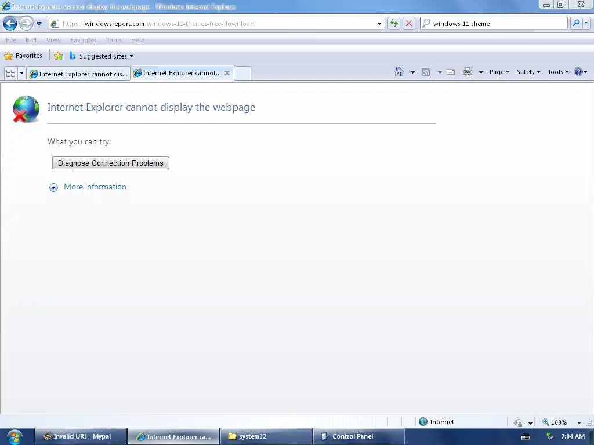Open the tab list dropdown arrow
This screenshot has width=594, height=445.
click(x=21, y=73)
